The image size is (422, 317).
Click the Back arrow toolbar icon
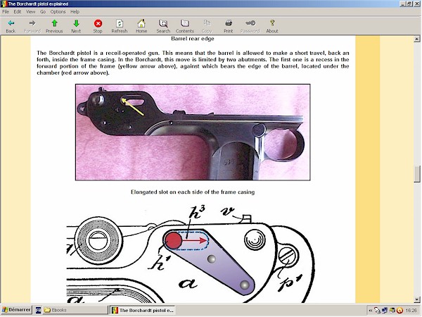[x=11, y=23]
